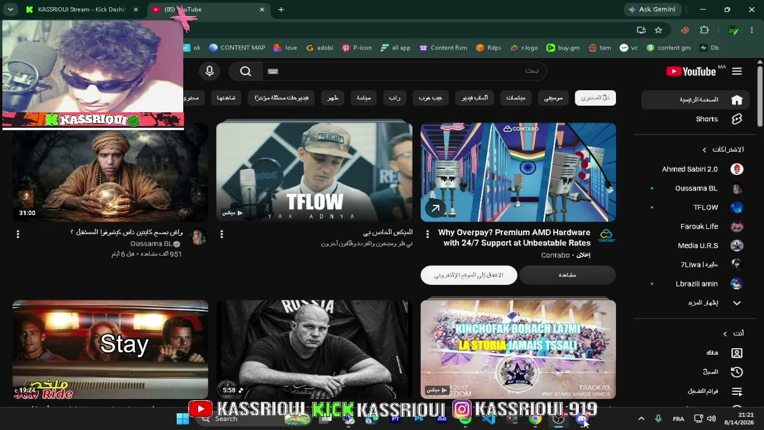Click the external link arrow on Contabo ad thumbnail
This screenshot has width=764, height=430.
coord(436,208)
